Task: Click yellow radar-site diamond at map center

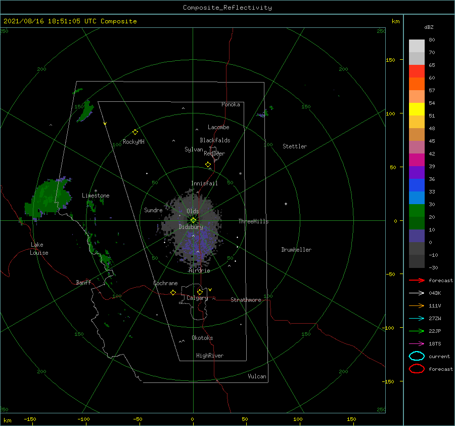Action: [x=193, y=220]
